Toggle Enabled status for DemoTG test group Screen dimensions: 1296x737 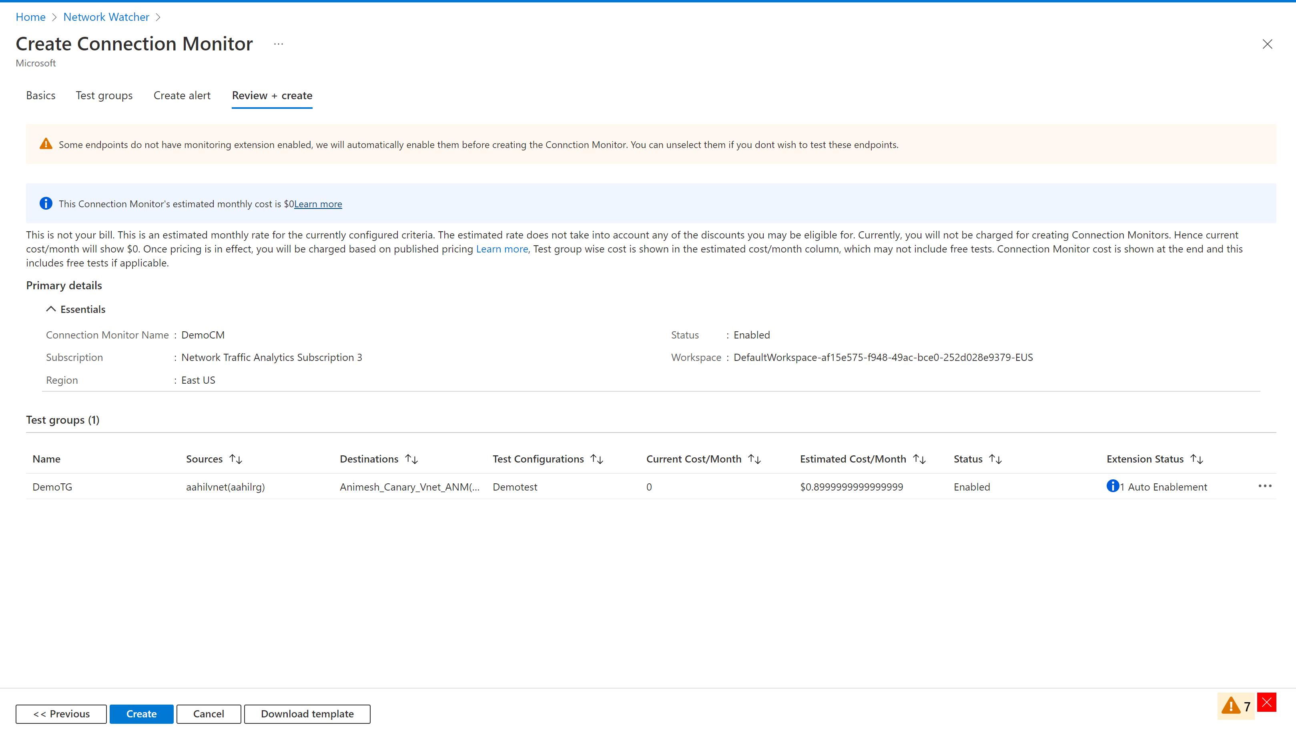point(973,486)
